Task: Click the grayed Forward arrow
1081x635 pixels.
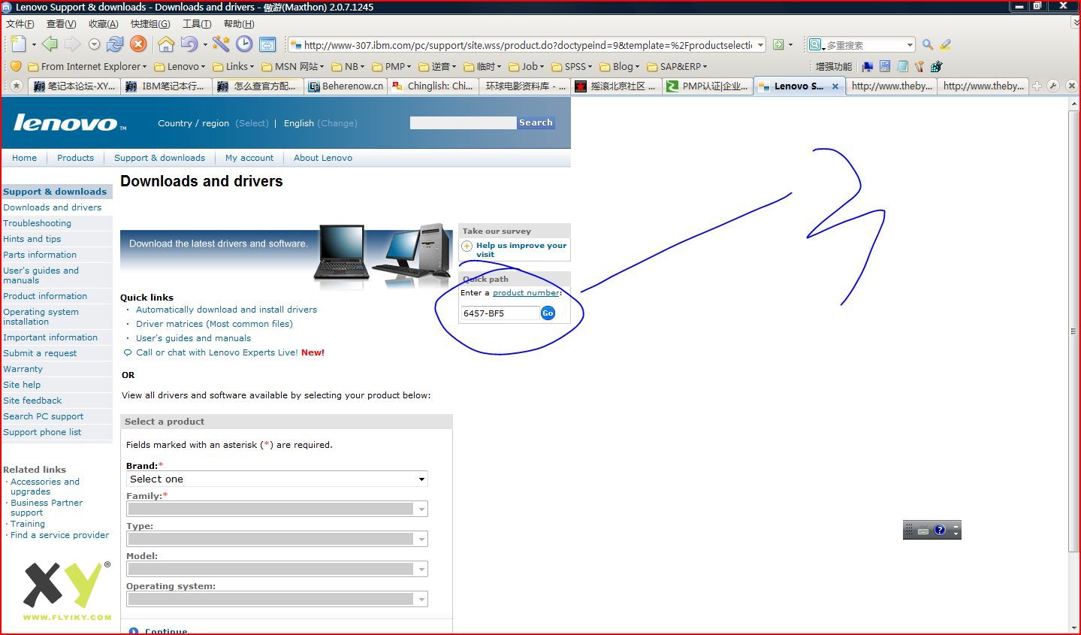Action: click(72, 44)
